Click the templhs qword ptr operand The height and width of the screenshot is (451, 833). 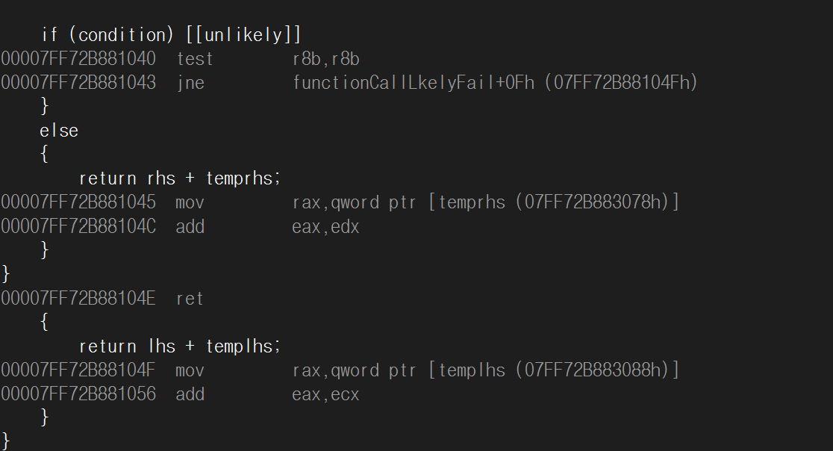[486, 370]
